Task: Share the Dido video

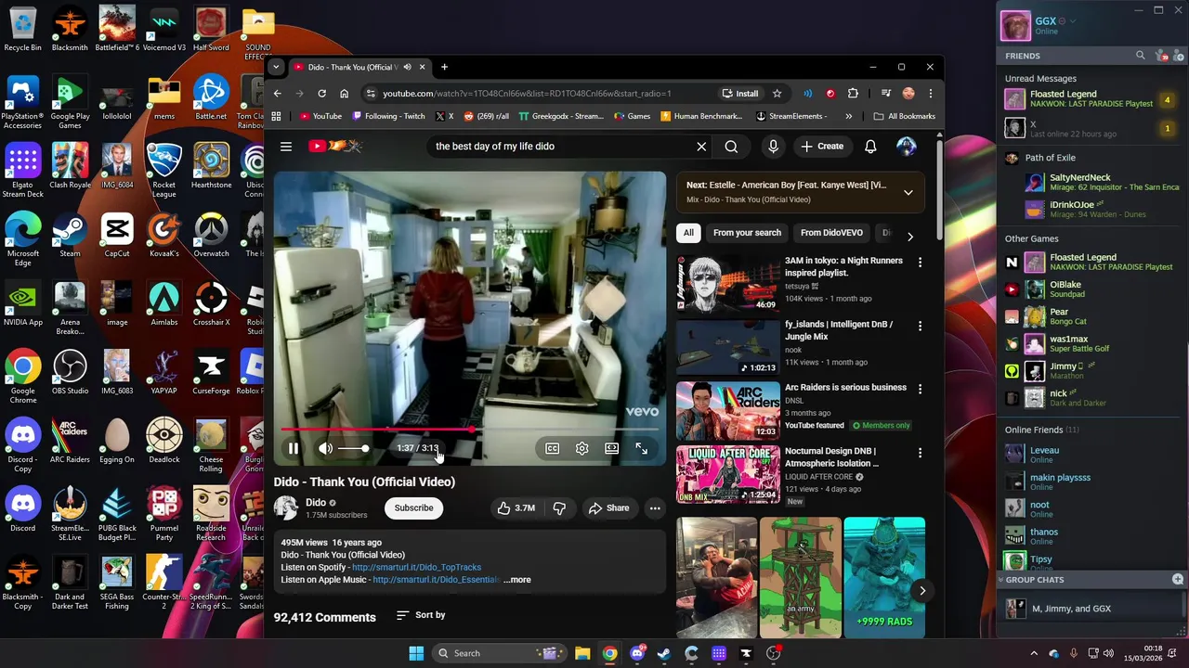Action: pyautogui.click(x=608, y=508)
